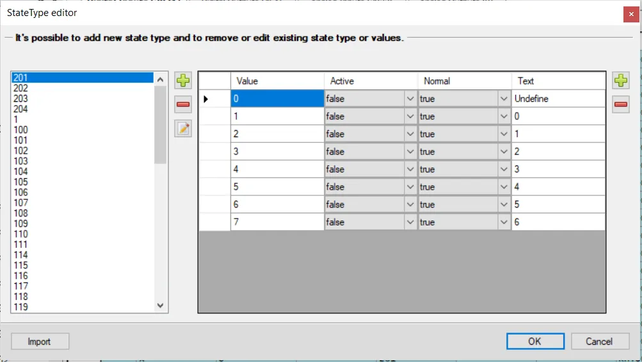642x362 pixels.
Task: Select state type 201 in the list
Action: tap(83, 78)
